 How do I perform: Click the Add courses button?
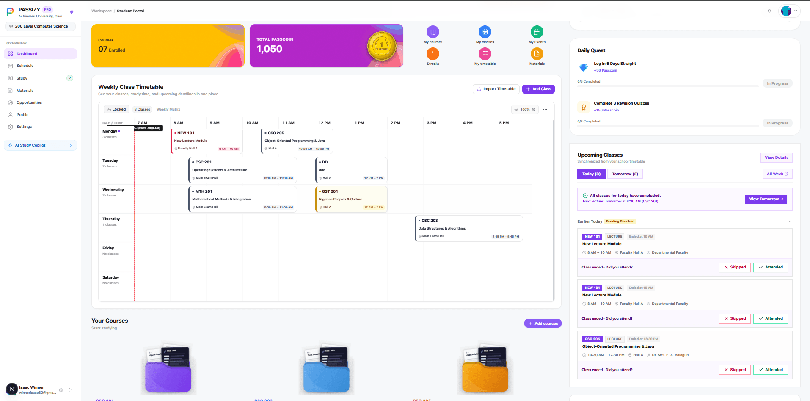coord(543,324)
